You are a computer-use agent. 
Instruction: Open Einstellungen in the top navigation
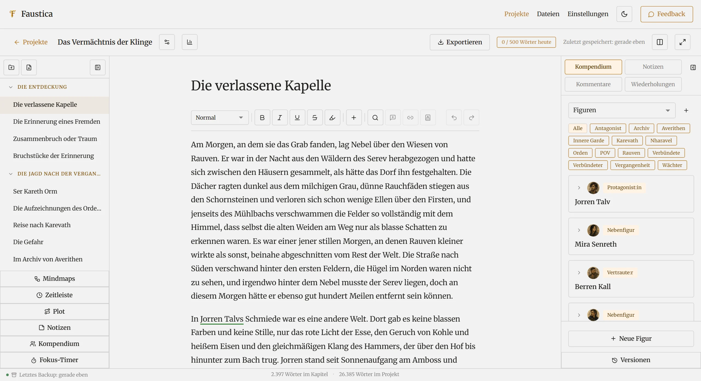[x=588, y=14]
